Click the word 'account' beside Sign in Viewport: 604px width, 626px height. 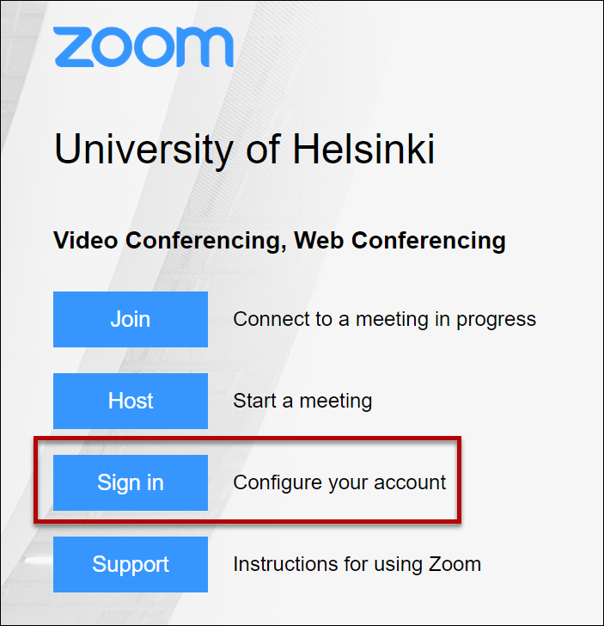click(410, 483)
